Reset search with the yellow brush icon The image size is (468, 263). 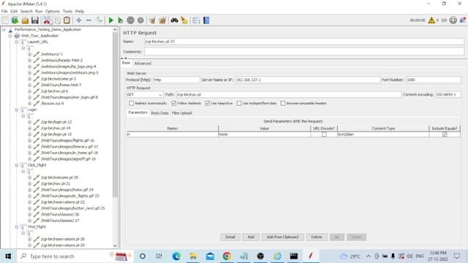click(x=184, y=20)
